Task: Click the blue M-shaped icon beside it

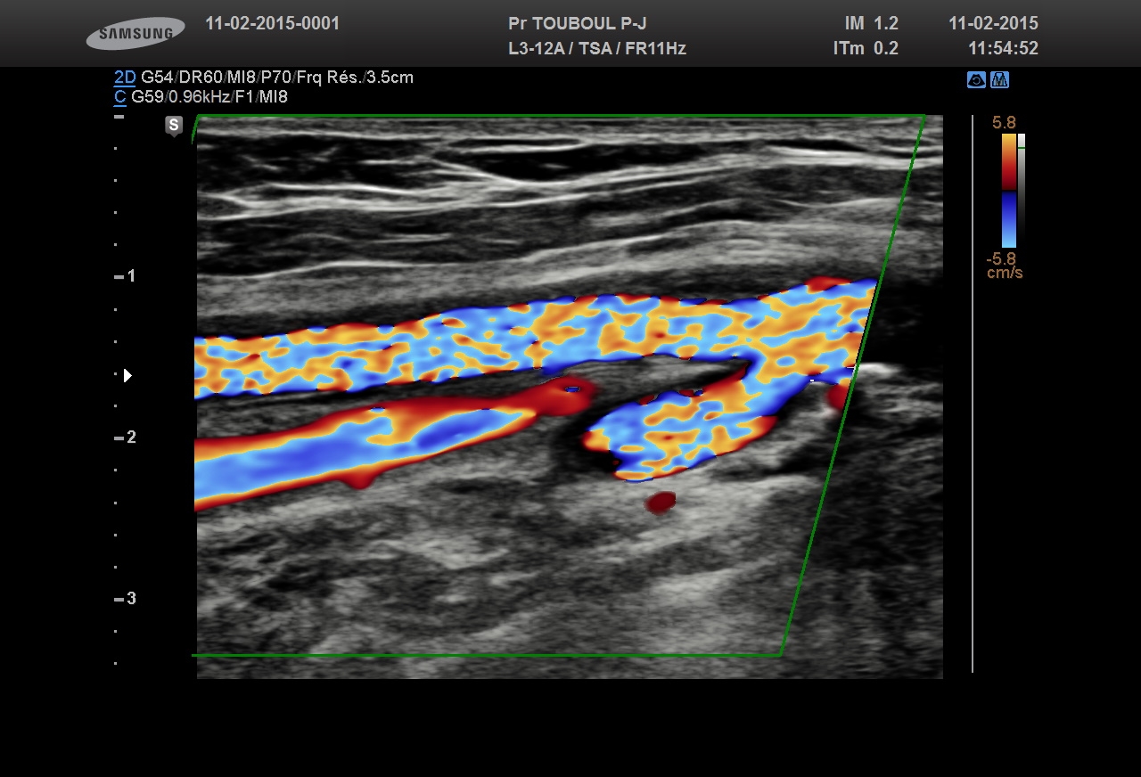Action: (999, 80)
